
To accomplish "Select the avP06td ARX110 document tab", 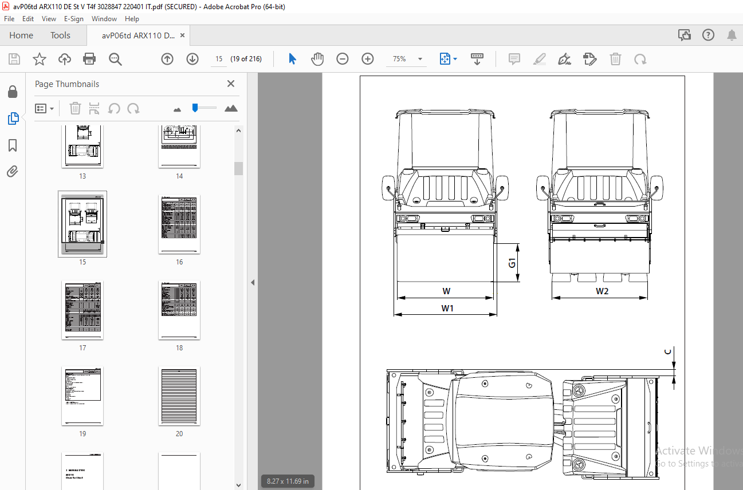I will pos(138,35).
